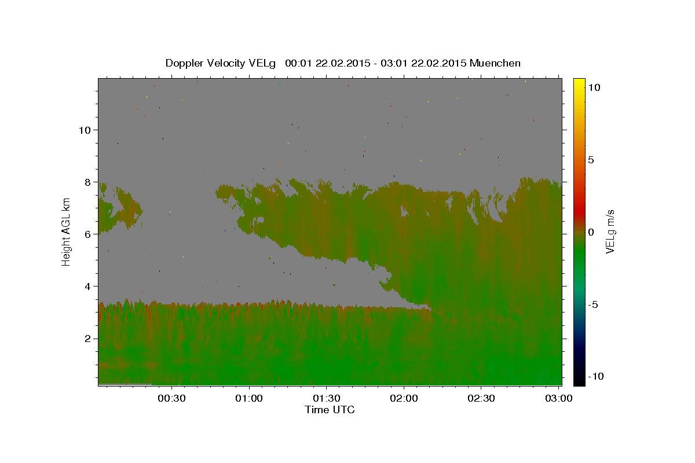Click the "Height AGL km" axis label
The width and height of the screenshot is (695, 463).
tap(67, 231)
